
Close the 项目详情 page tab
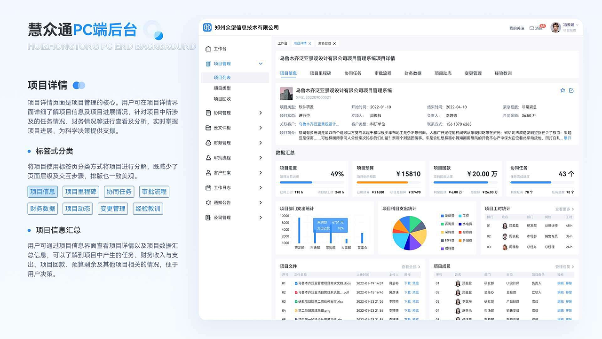click(309, 43)
